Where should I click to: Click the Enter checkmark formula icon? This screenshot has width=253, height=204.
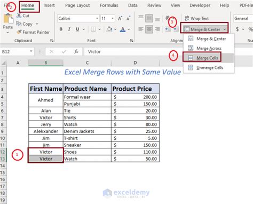(64, 52)
